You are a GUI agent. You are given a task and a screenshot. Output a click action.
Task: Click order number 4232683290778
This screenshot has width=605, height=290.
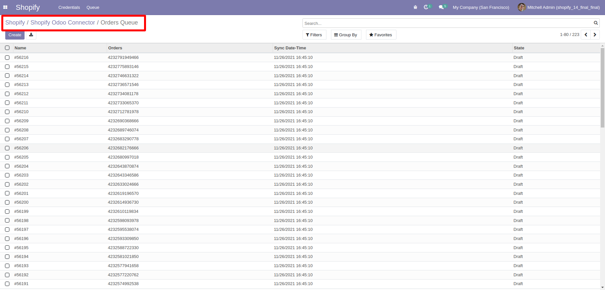(x=123, y=139)
